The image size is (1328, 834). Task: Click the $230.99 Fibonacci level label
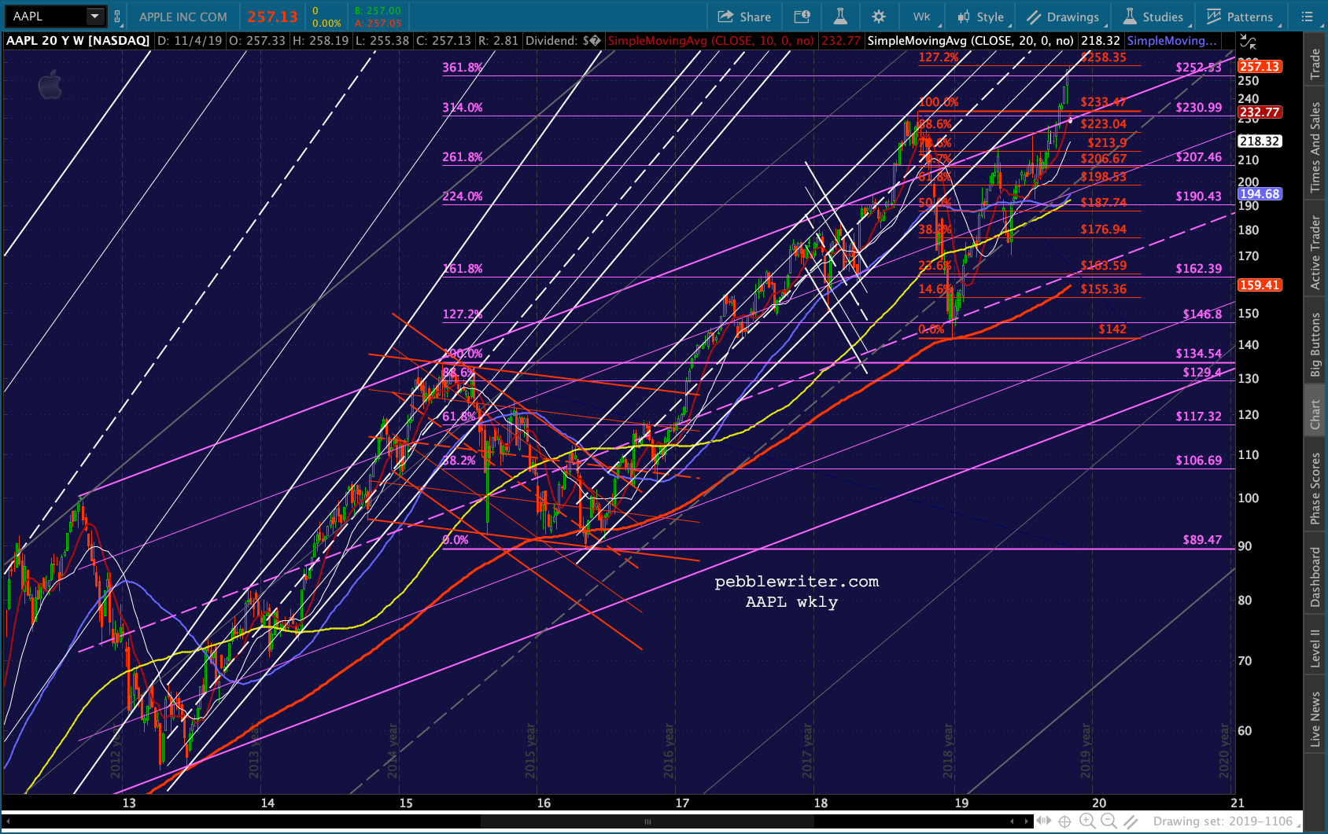pyautogui.click(x=1198, y=108)
